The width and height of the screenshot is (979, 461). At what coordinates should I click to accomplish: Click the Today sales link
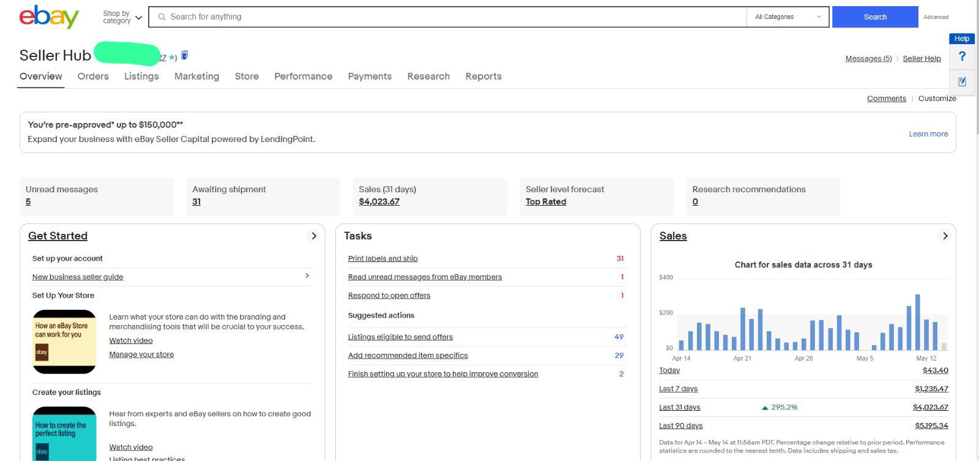(x=669, y=370)
